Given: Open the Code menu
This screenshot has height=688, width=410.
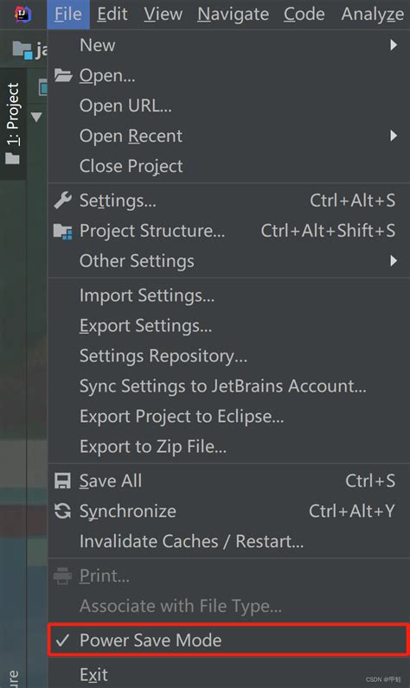Looking at the screenshot, I should [x=304, y=14].
